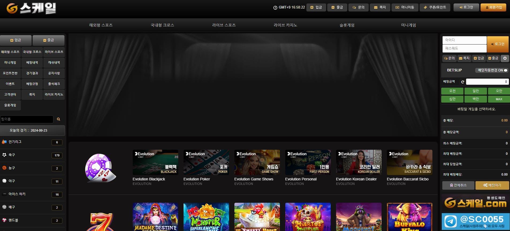510x231 pixels.
Task: Click the search magnifier icon beside team name field
Action: (x=58, y=119)
